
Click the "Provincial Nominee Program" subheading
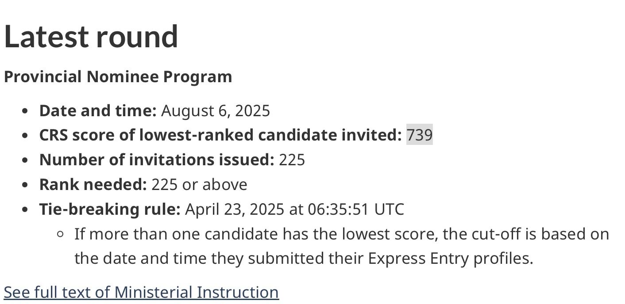point(118,77)
